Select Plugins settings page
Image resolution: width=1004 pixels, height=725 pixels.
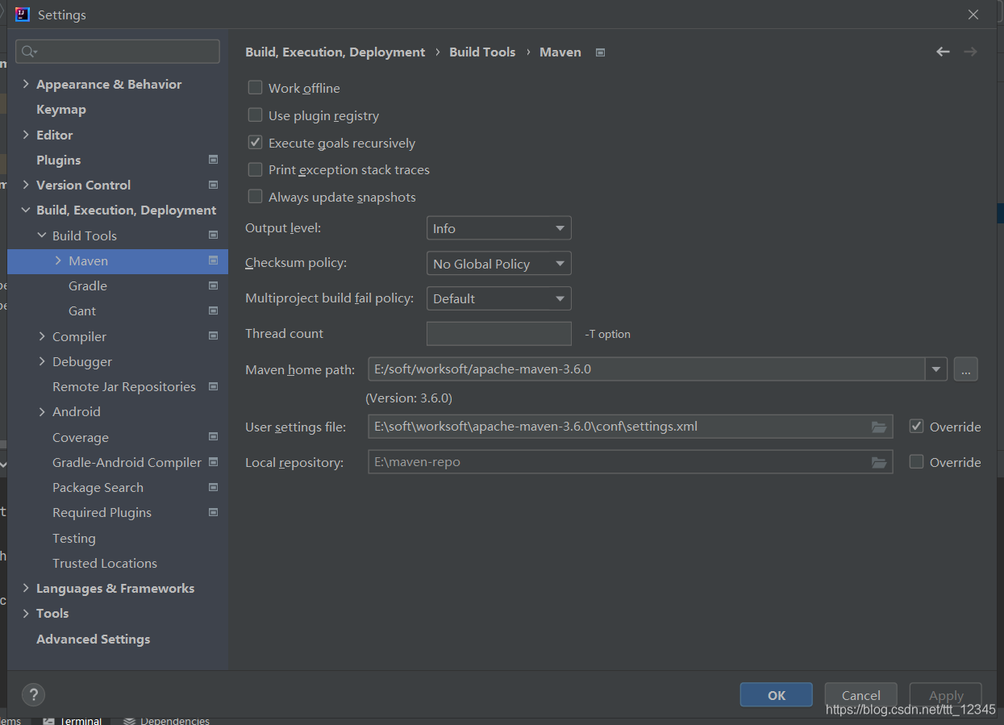click(x=59, y=160)
